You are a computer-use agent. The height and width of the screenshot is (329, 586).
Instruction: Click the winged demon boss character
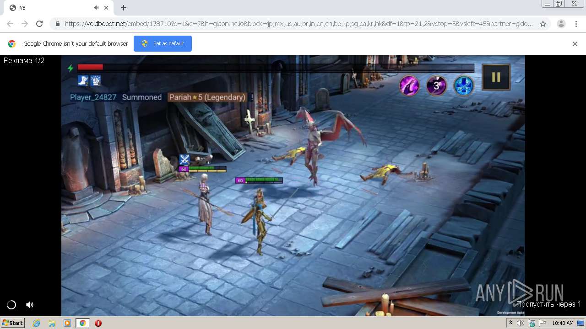(316, 144)
